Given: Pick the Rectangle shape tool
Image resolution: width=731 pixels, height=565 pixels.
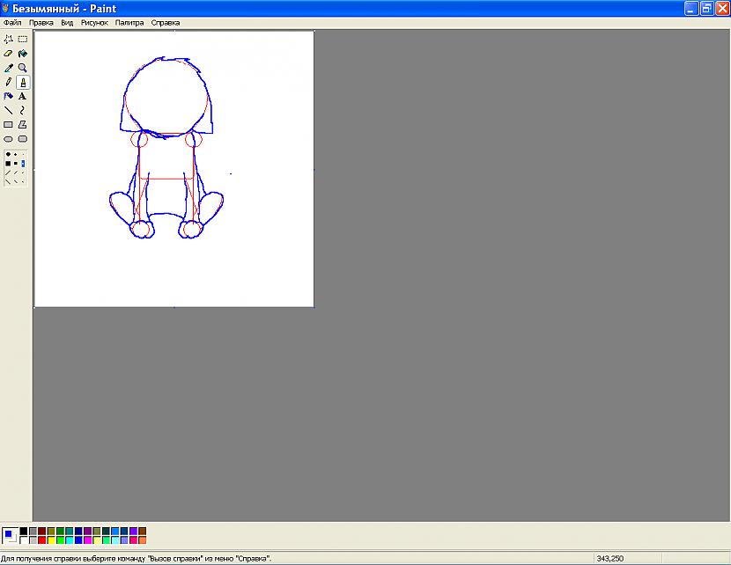Looking at the screenshot, I should pyautogui.click(x=9, y=125).
